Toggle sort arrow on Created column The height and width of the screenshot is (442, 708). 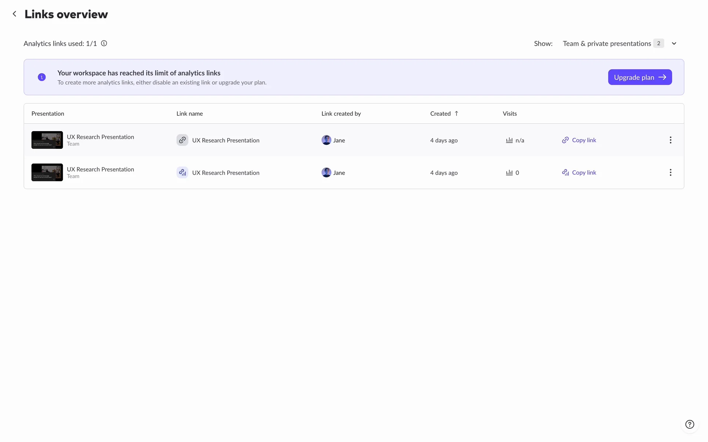(457, 113)
